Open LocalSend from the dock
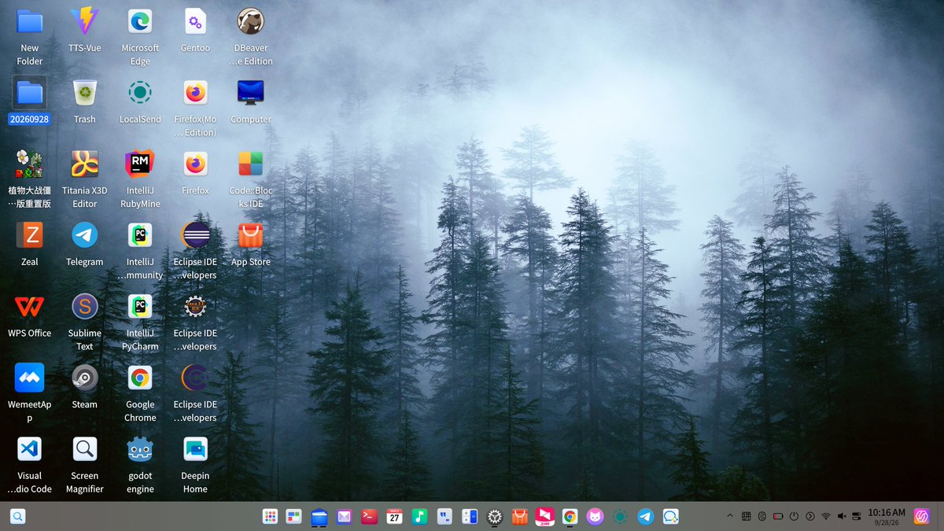 [x=620, y=517]
